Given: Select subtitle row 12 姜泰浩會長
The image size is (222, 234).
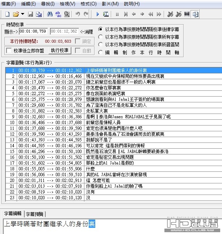Looking at the screenshot, I should point(114,134).
